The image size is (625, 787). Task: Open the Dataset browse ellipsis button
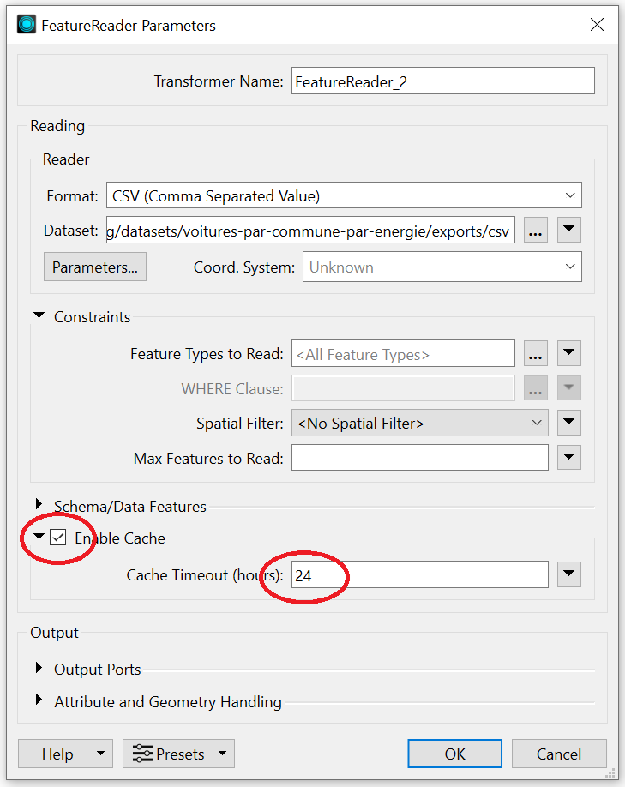(x=535, y=230)
